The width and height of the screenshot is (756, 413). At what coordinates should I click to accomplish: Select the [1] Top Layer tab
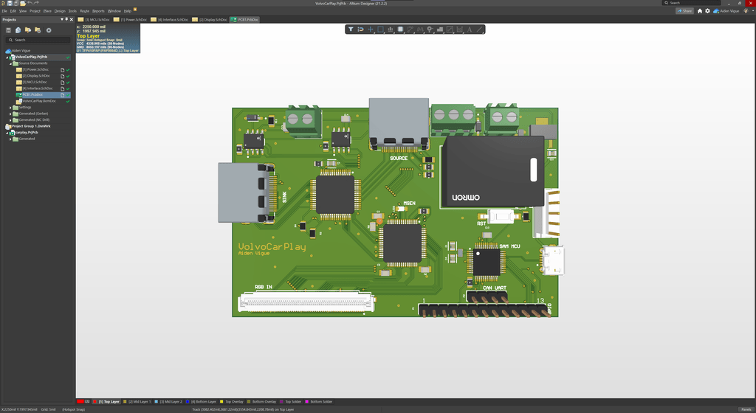click(106, 401)
